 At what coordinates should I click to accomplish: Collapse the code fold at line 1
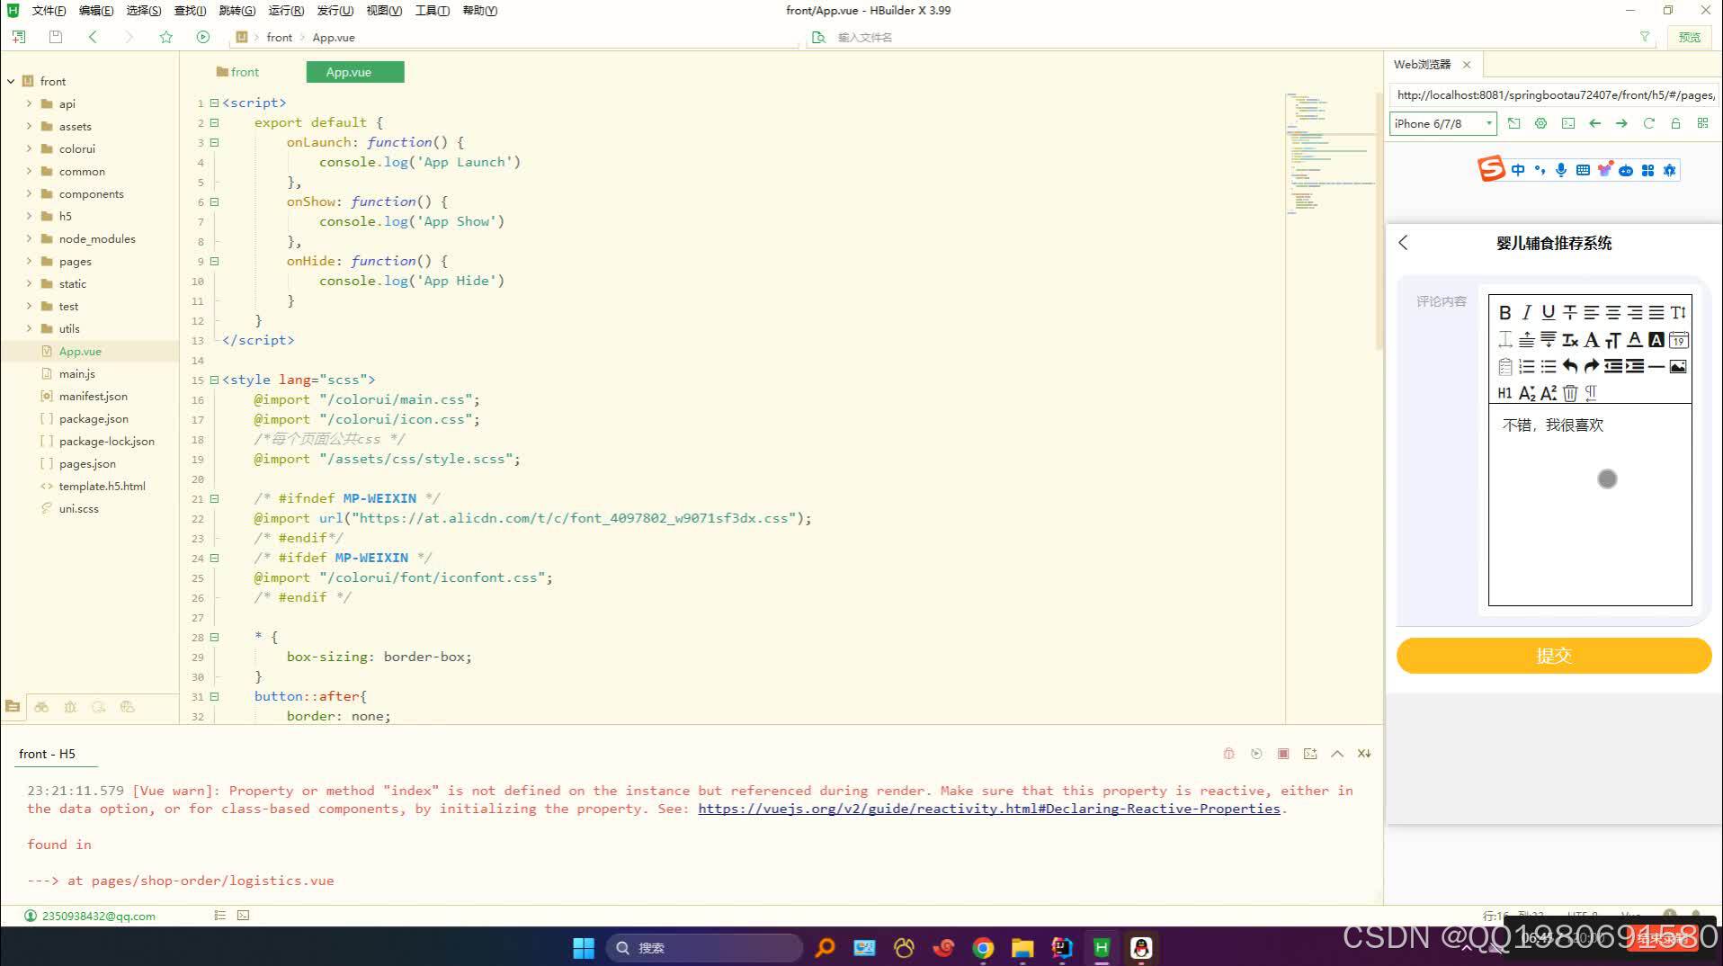pyautogui.click(x=214, y=103)
